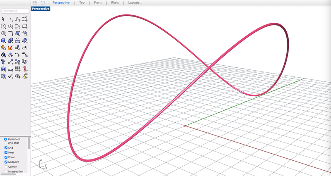Select the Boolean Union spheres tool

10,40
